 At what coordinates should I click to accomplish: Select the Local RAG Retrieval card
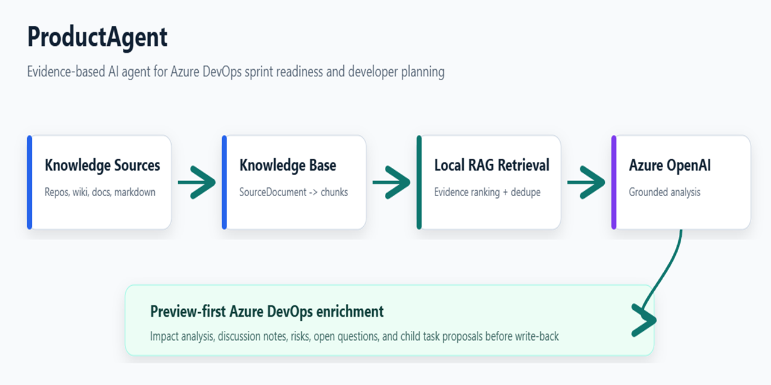coord(489,182)
